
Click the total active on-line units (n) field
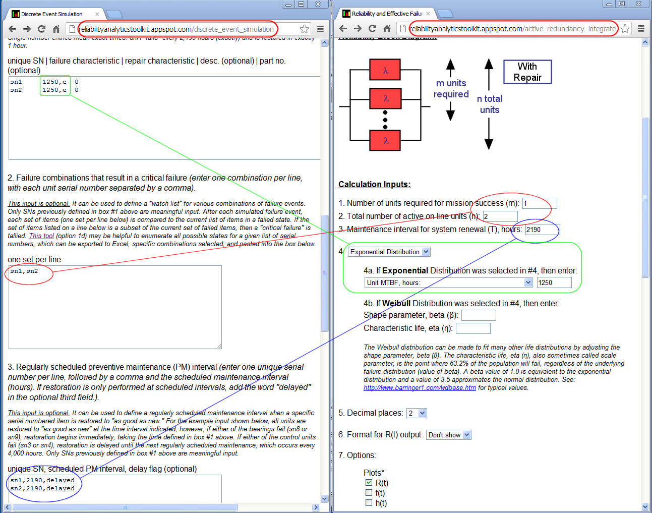pyautogui.click(x=500, y=216)
